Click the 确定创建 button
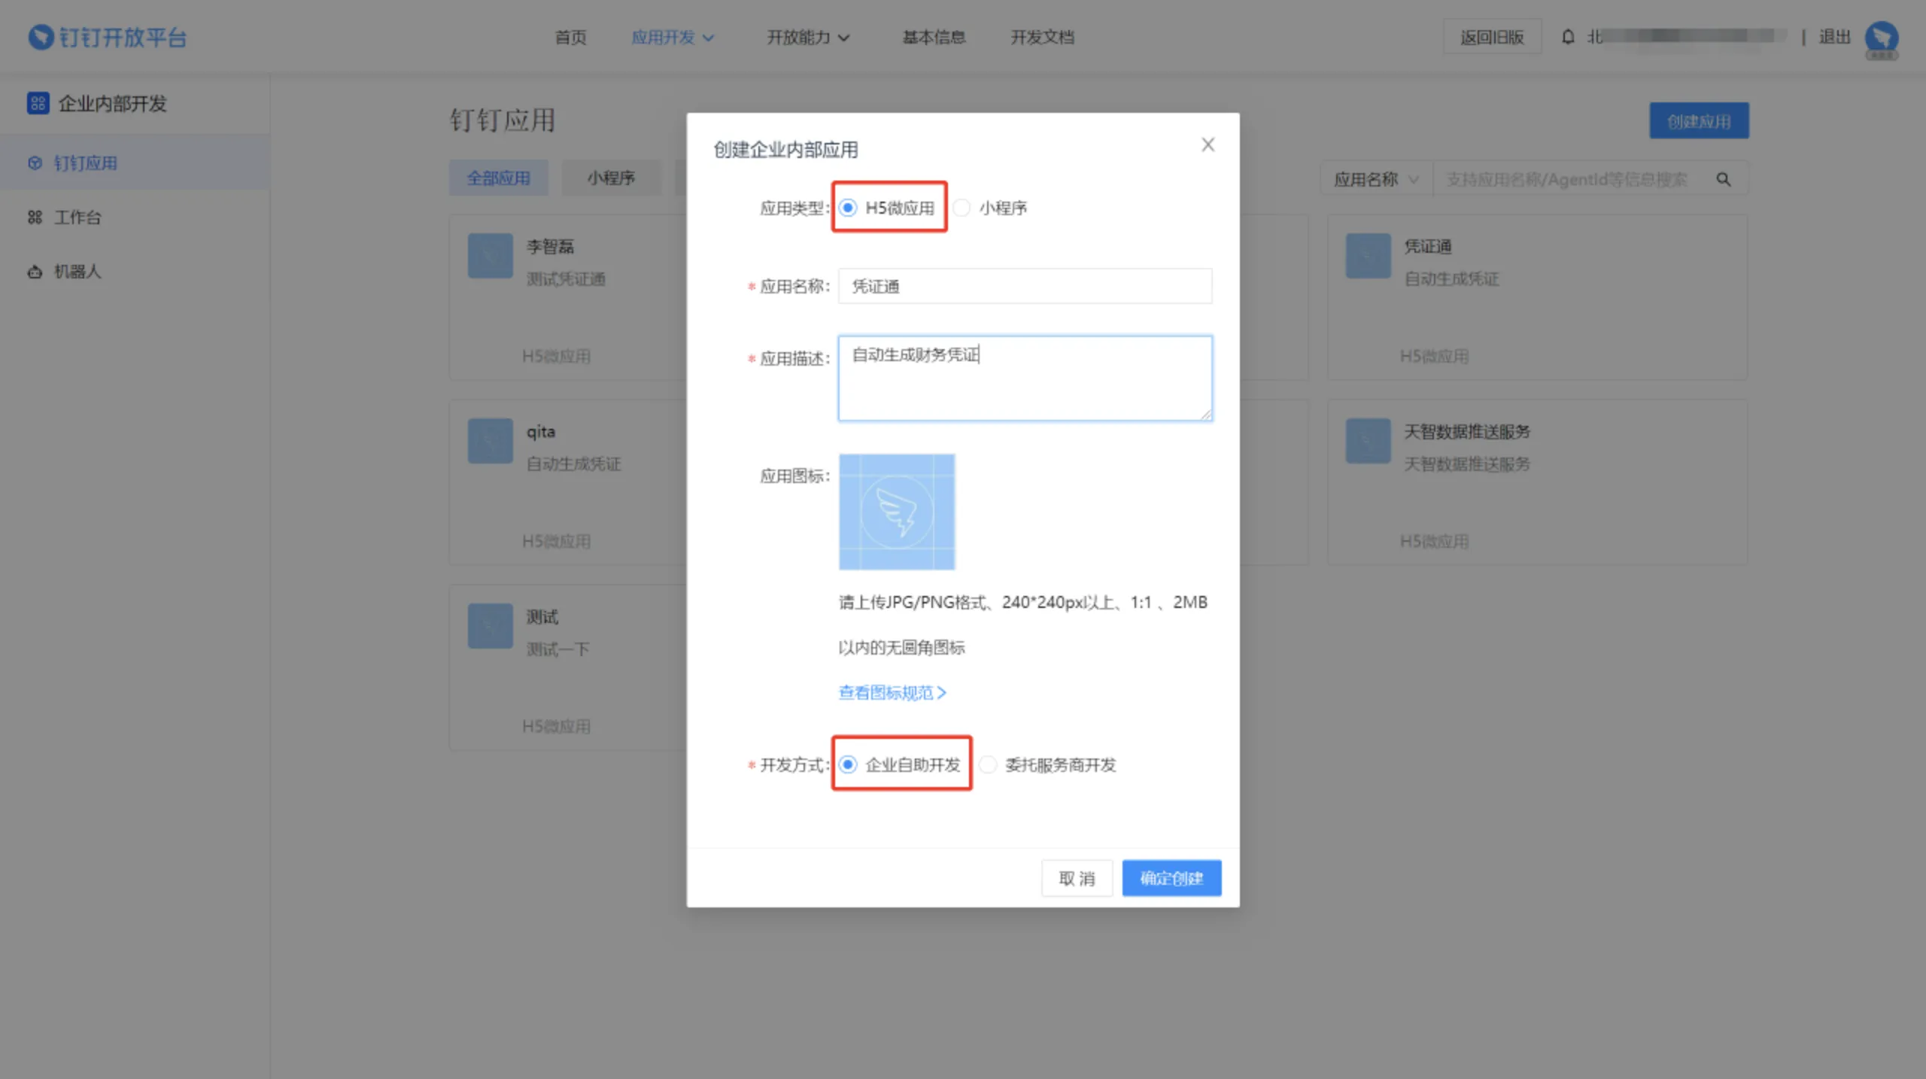This screenshot has height=1079, width=1926. coord(1171,878)
